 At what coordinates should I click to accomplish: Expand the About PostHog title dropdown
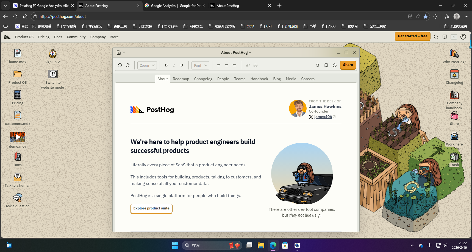236,52
